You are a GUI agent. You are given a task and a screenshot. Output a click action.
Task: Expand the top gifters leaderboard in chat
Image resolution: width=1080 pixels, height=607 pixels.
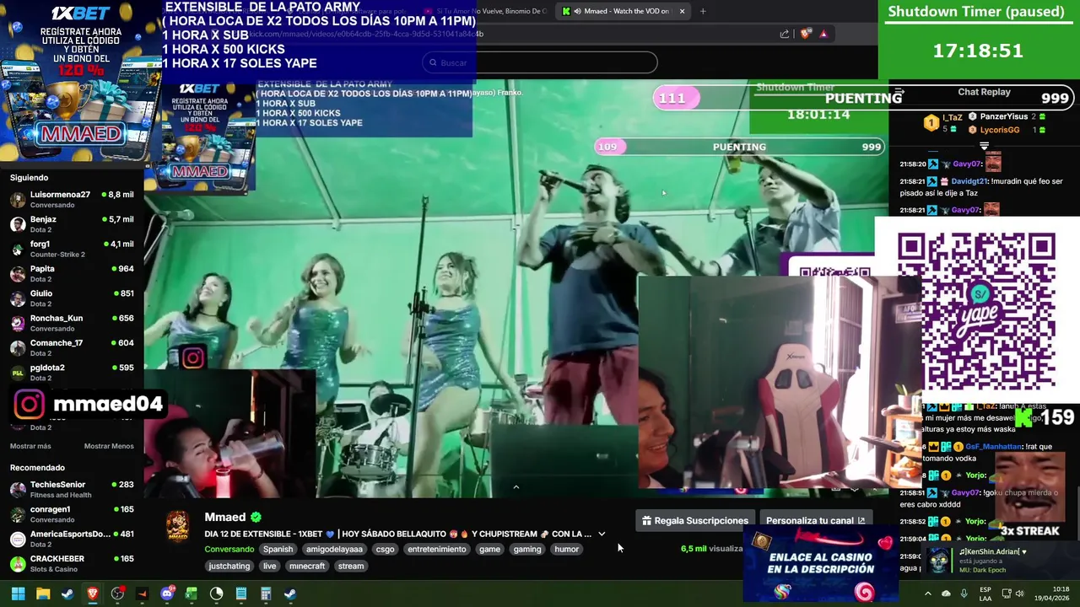pyautogui.click(x=984, y=146)
